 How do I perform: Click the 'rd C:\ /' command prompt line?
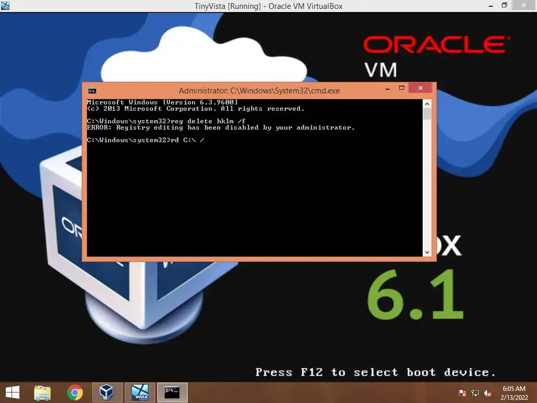[x=146, y=140]
